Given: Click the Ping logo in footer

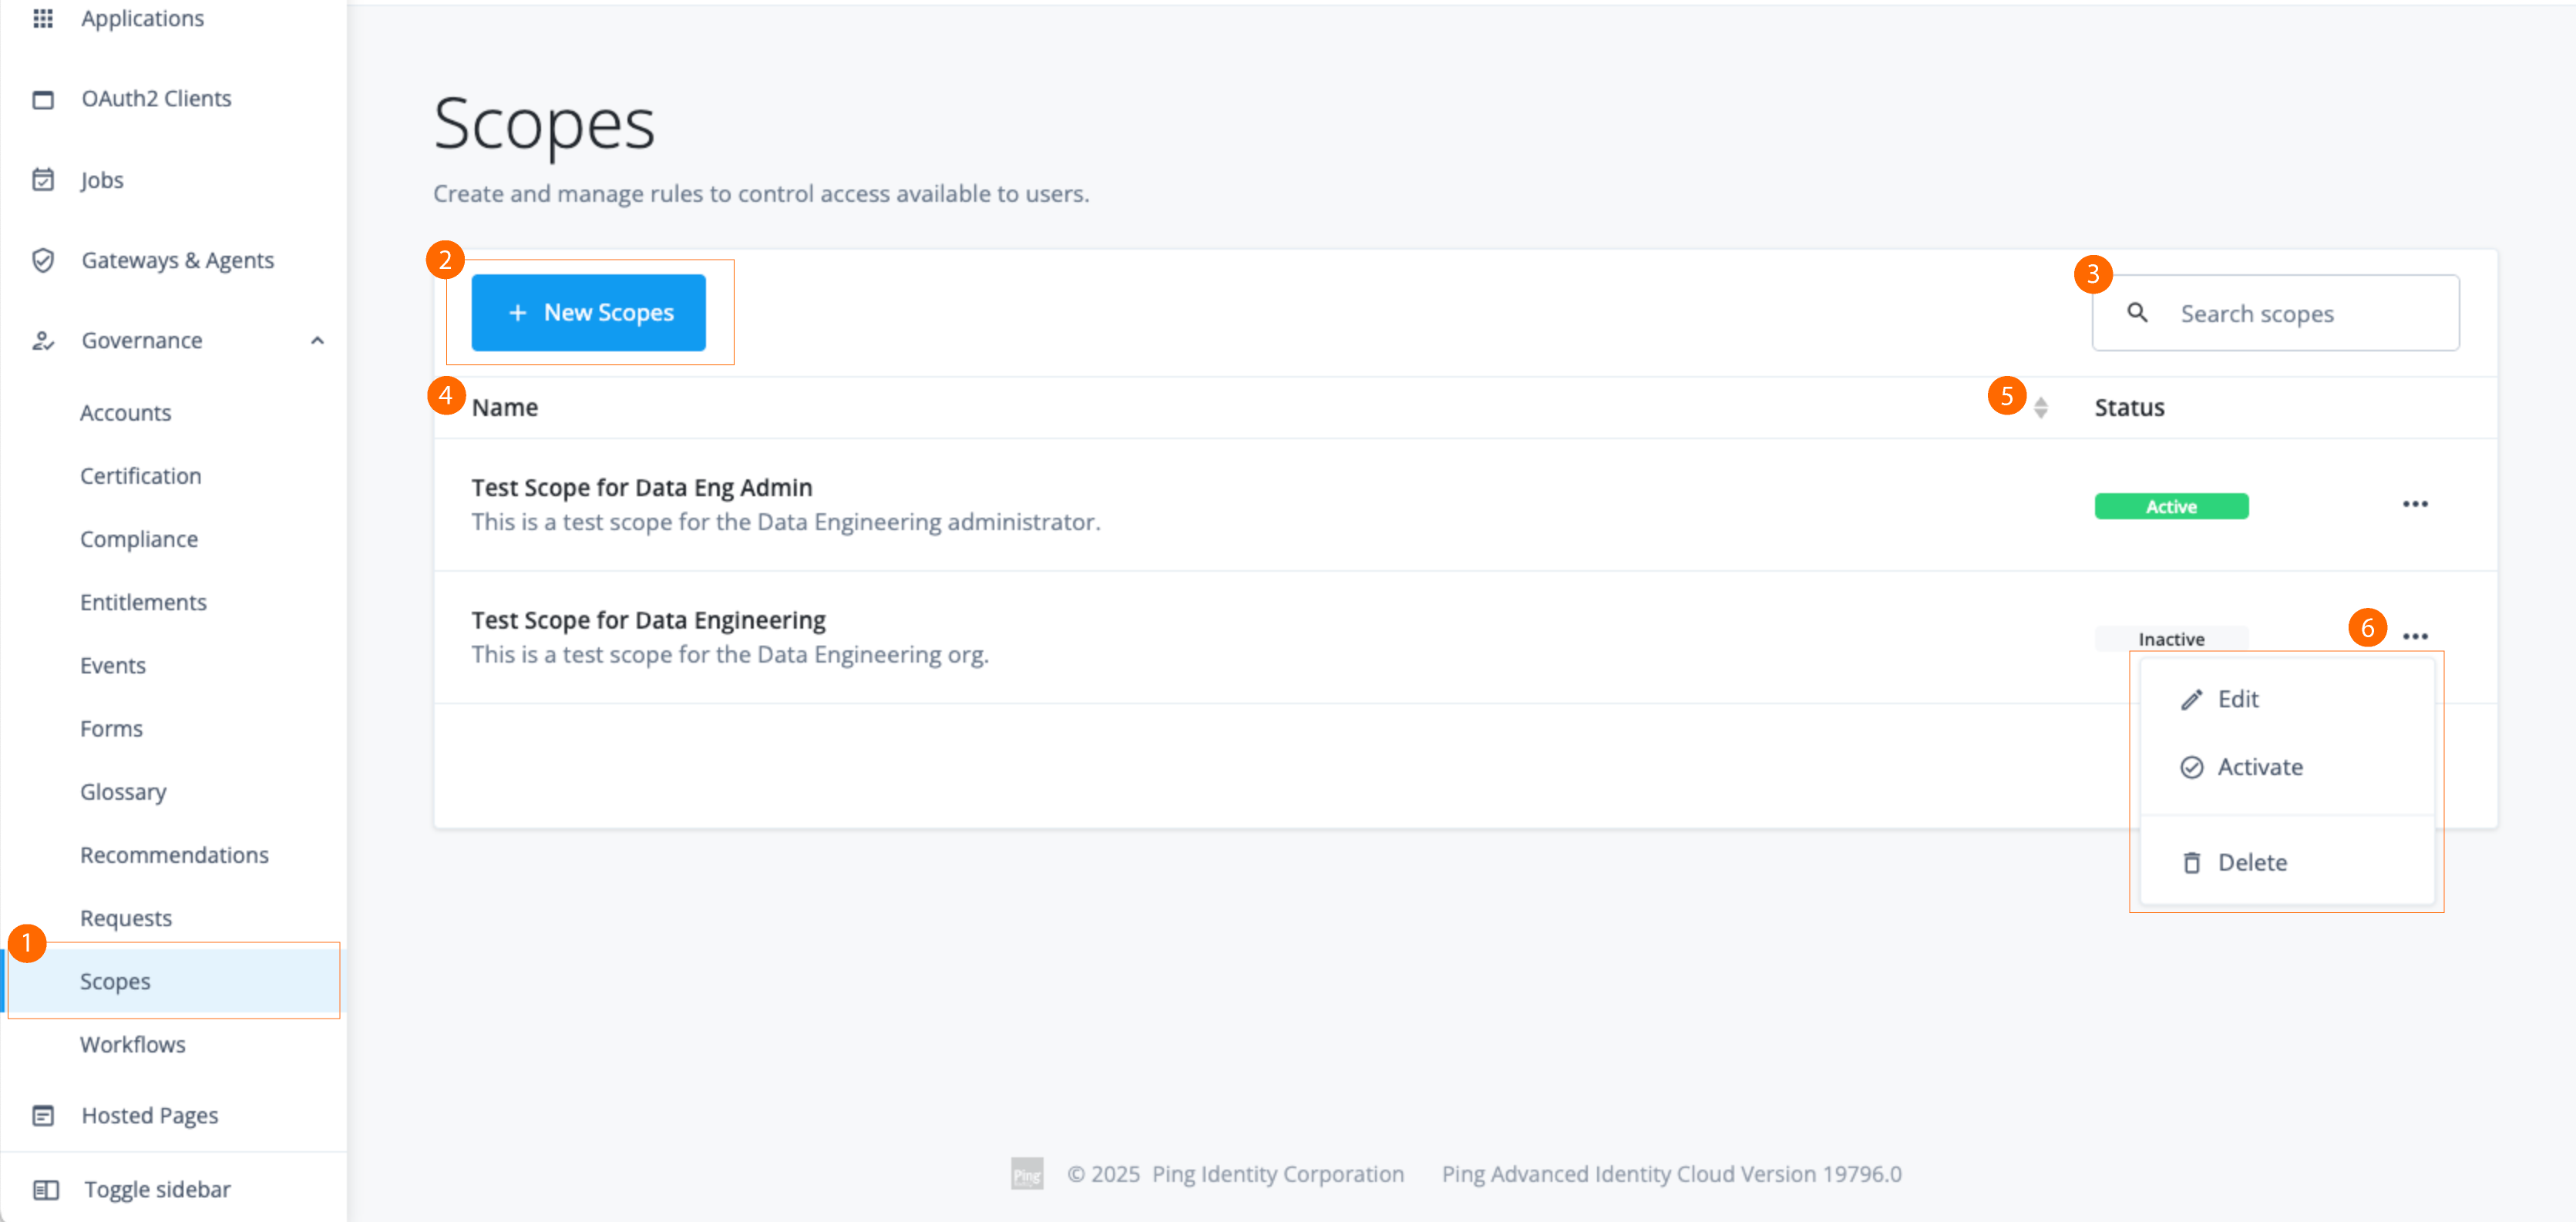Looking at the screenshot, I should pyautogui.click(x=1027, y=1174).
